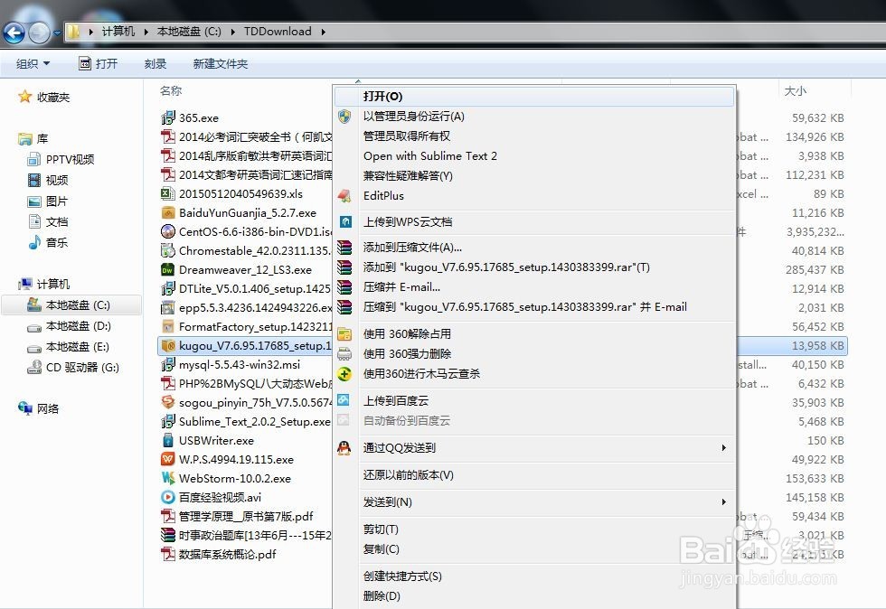
Task: Open recent locations dropdown beside navigation arrows
Action: (x=57, y=33)
